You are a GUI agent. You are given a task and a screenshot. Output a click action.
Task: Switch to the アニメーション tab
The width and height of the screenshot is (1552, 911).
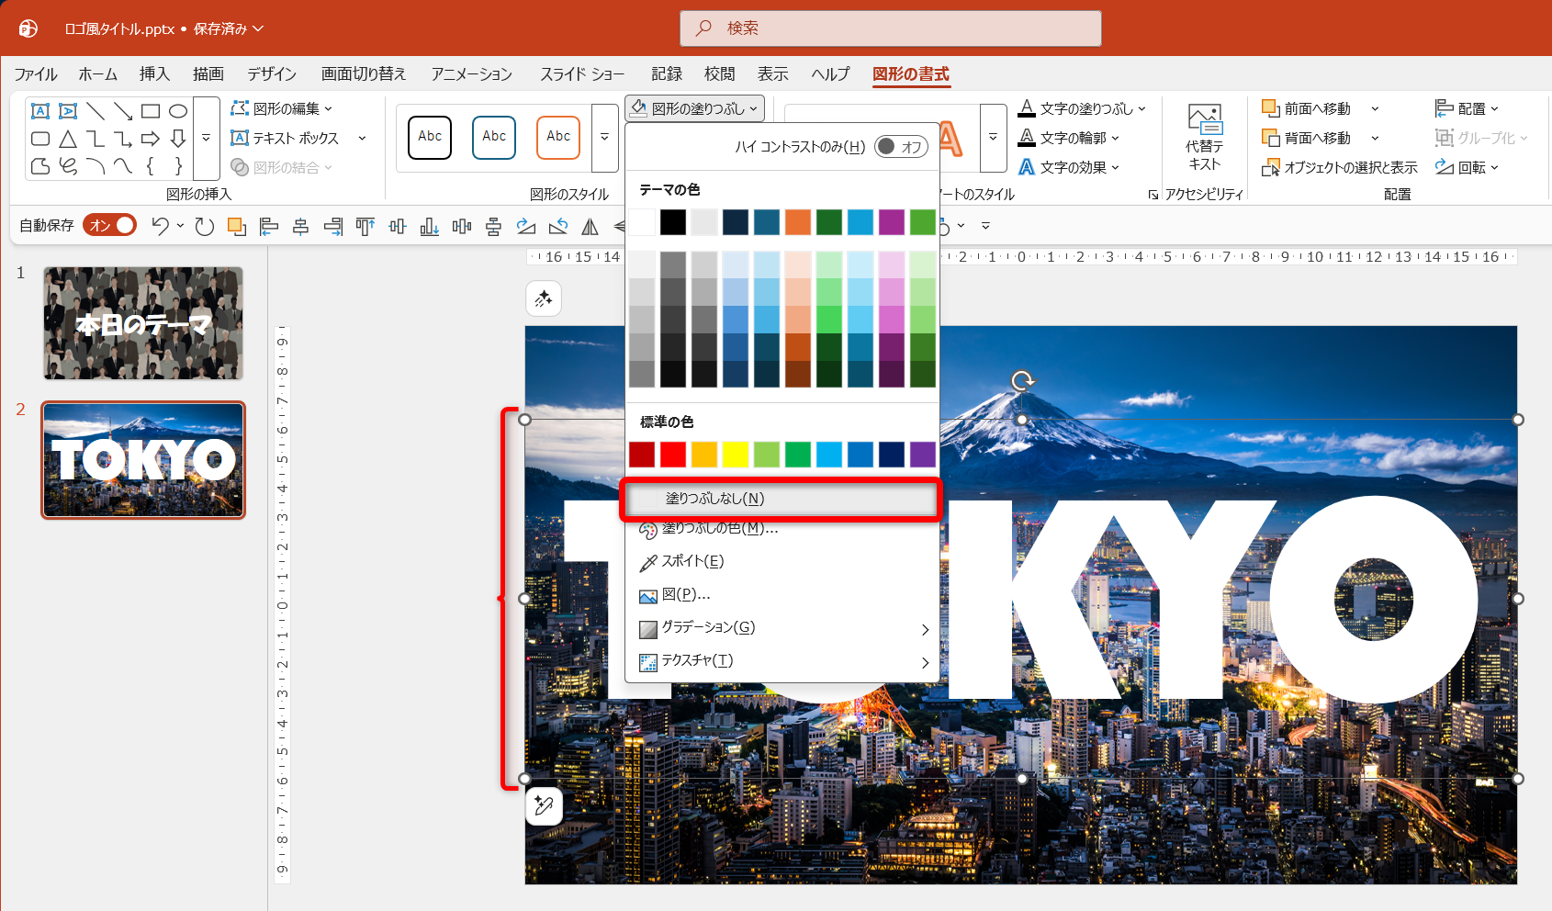472,74
